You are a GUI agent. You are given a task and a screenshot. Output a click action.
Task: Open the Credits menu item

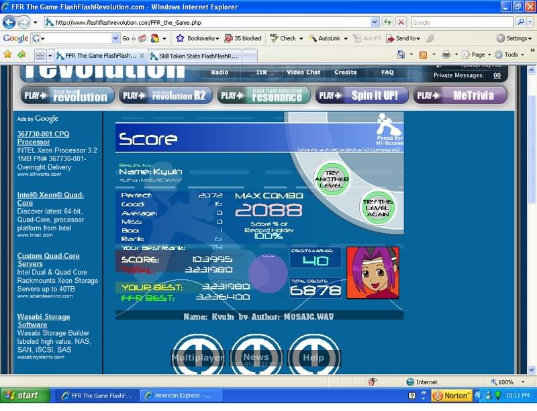point(345,72)
